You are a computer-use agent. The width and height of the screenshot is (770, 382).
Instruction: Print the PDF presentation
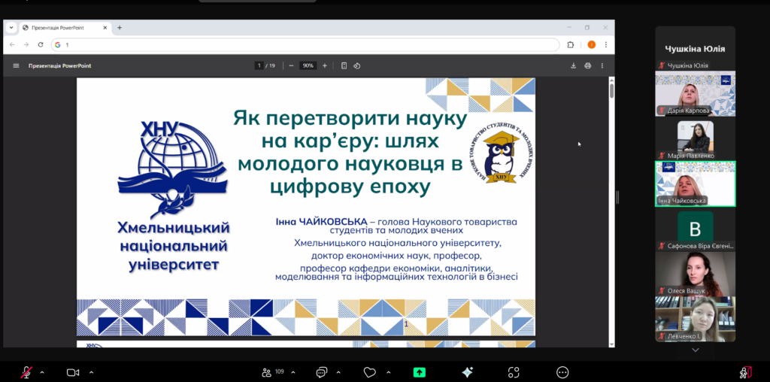(588, 65)
